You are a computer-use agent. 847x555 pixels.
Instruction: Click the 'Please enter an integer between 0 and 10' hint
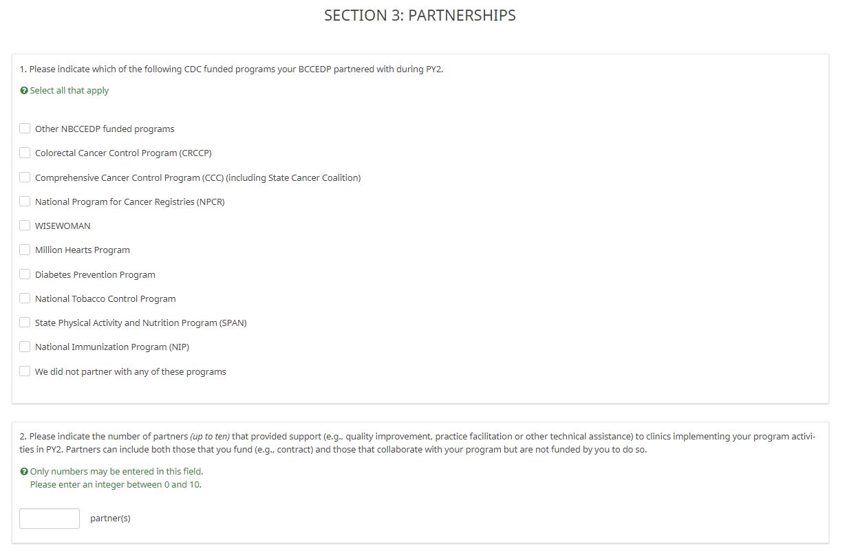click(116, 485)
